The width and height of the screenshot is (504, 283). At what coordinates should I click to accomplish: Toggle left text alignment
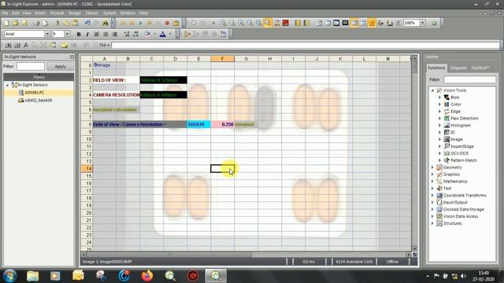pyautogui.click(x=96, y=34)
